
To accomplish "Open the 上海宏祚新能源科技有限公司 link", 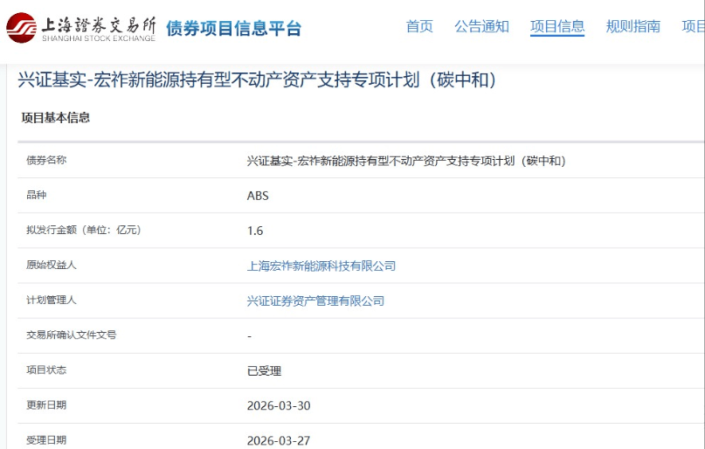I will (321, 266).
